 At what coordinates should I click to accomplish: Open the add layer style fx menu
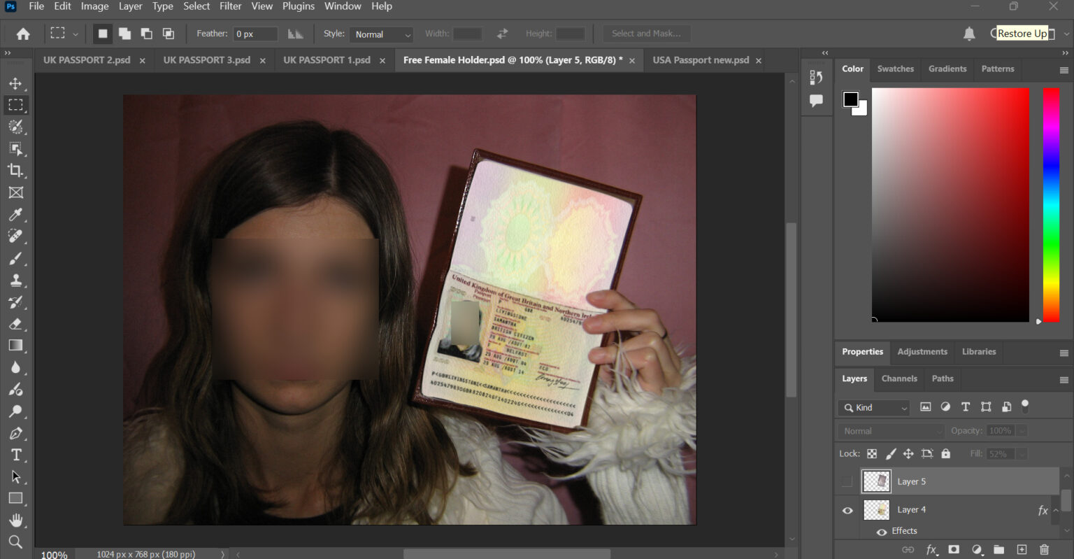click(931, 550)
